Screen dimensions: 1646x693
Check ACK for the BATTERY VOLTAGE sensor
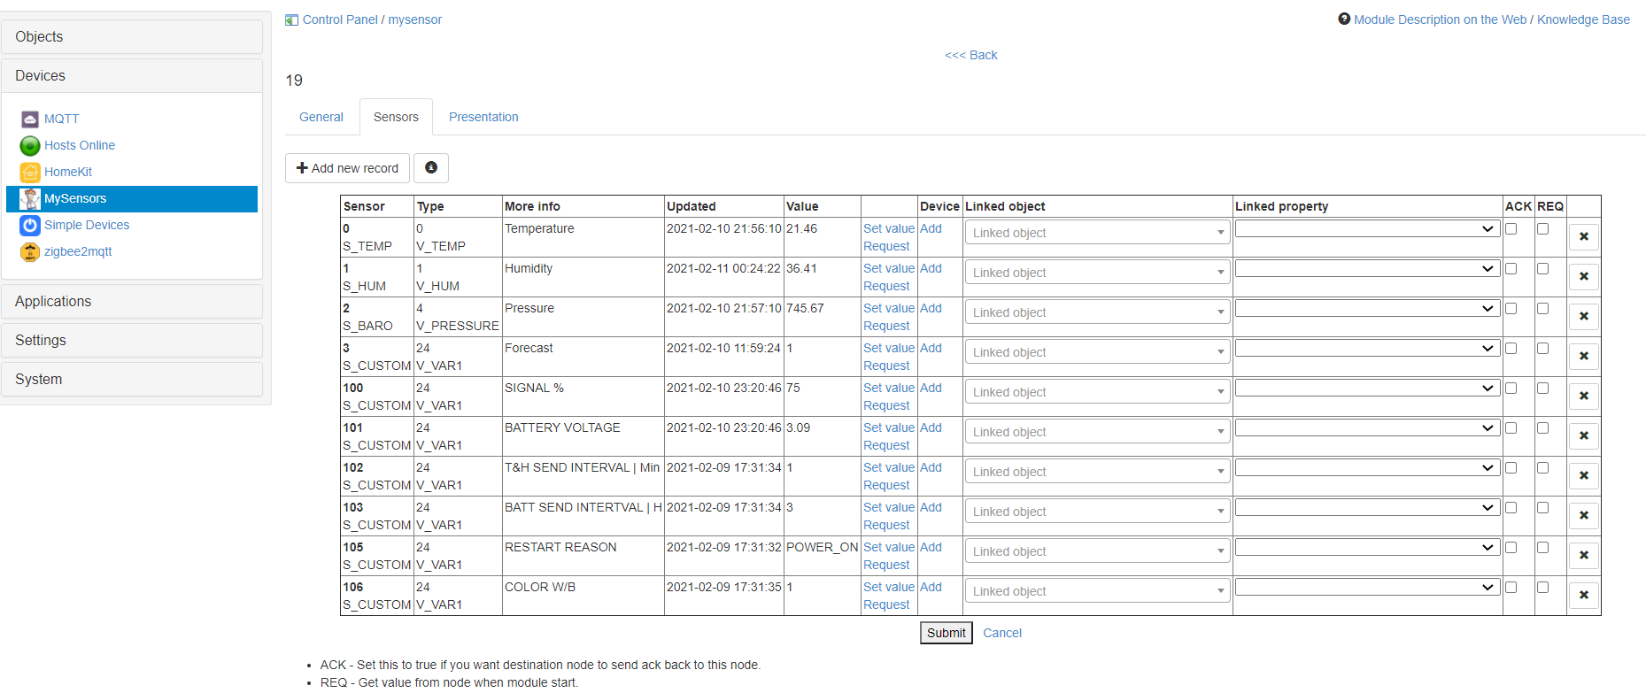coord(1511,428)
